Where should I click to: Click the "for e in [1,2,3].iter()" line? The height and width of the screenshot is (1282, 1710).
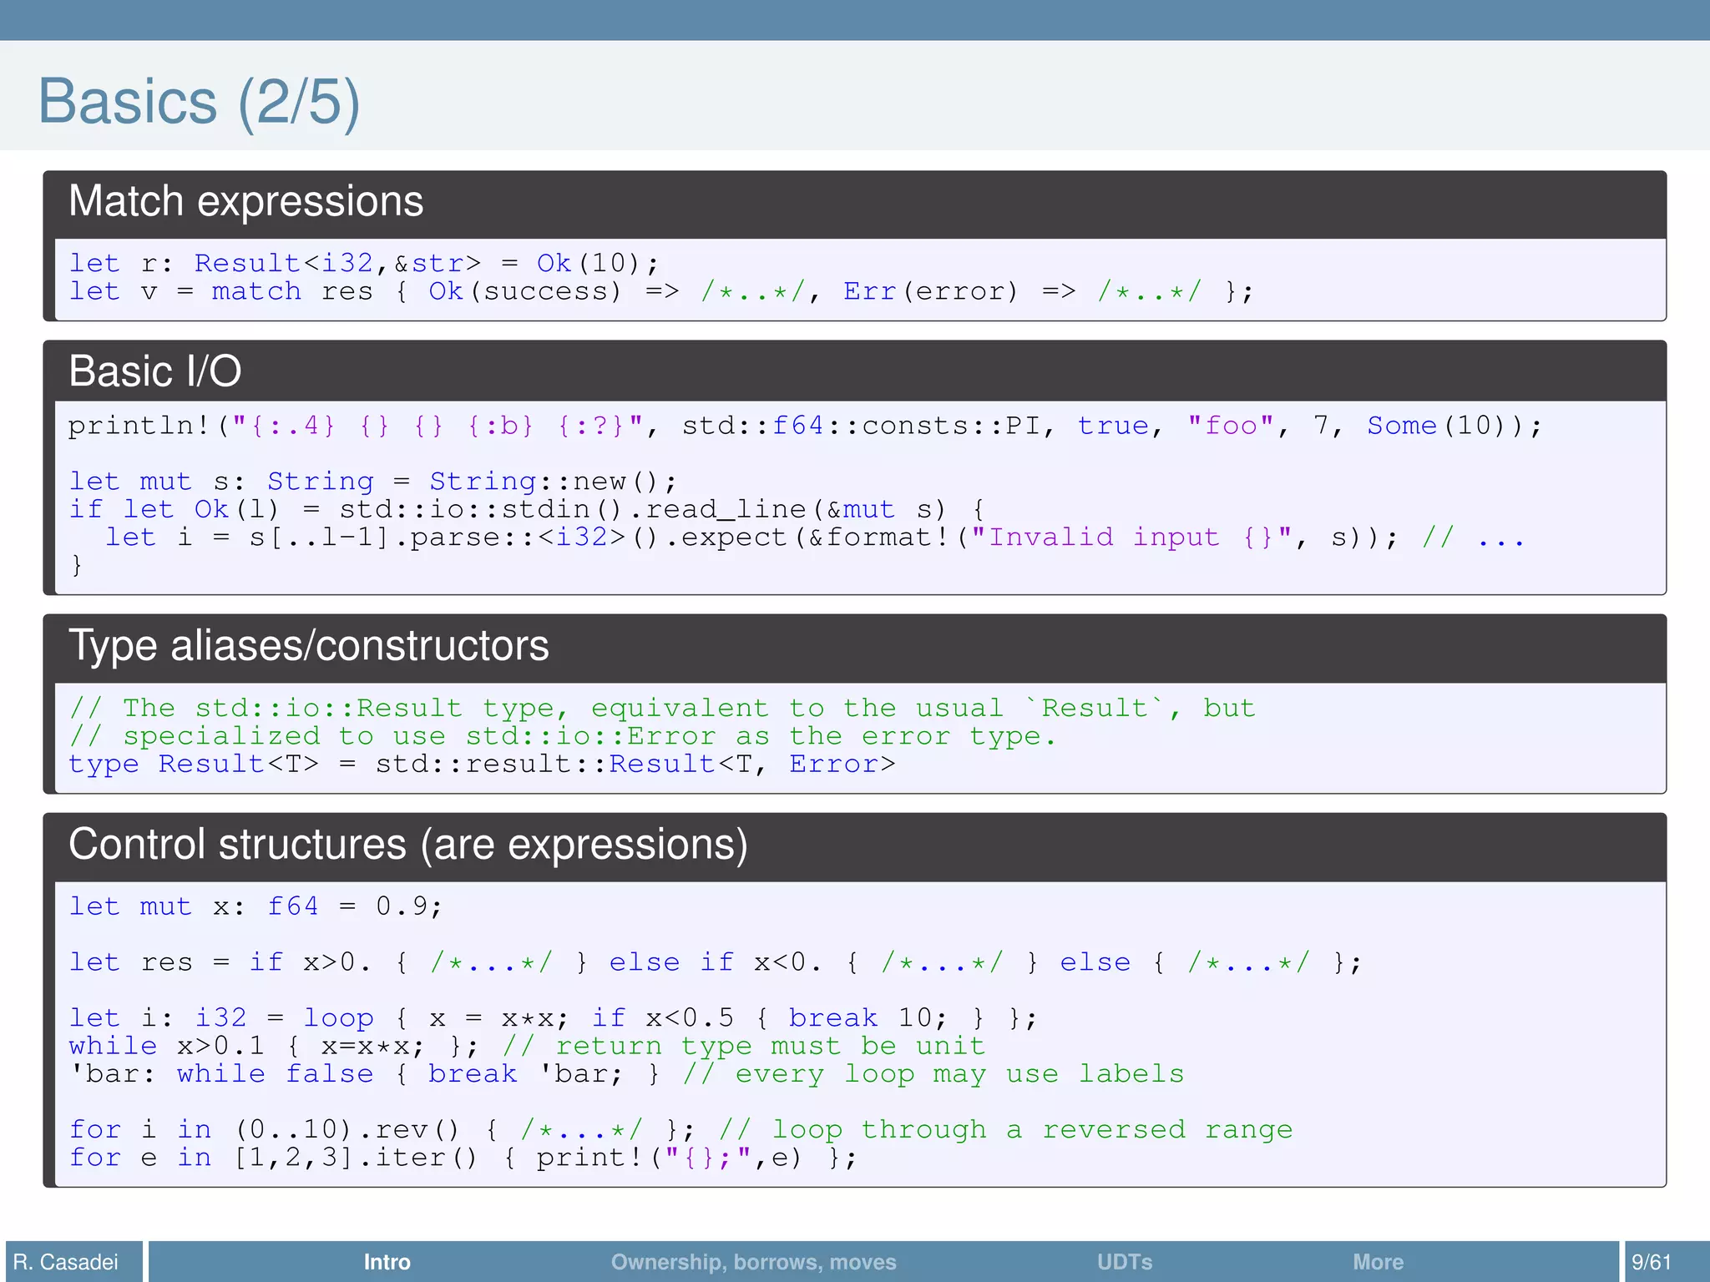tap(462, 1158)
